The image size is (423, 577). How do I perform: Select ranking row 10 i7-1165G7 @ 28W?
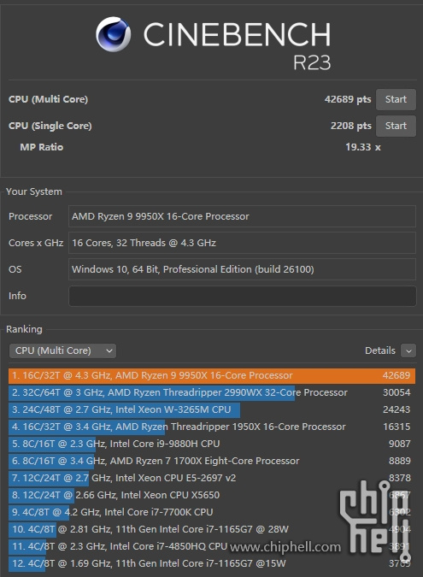212,529
